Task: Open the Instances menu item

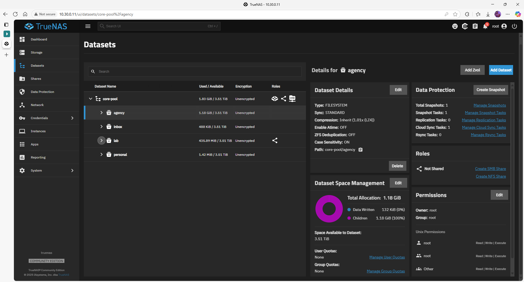Action: click(x=47, y=131)
